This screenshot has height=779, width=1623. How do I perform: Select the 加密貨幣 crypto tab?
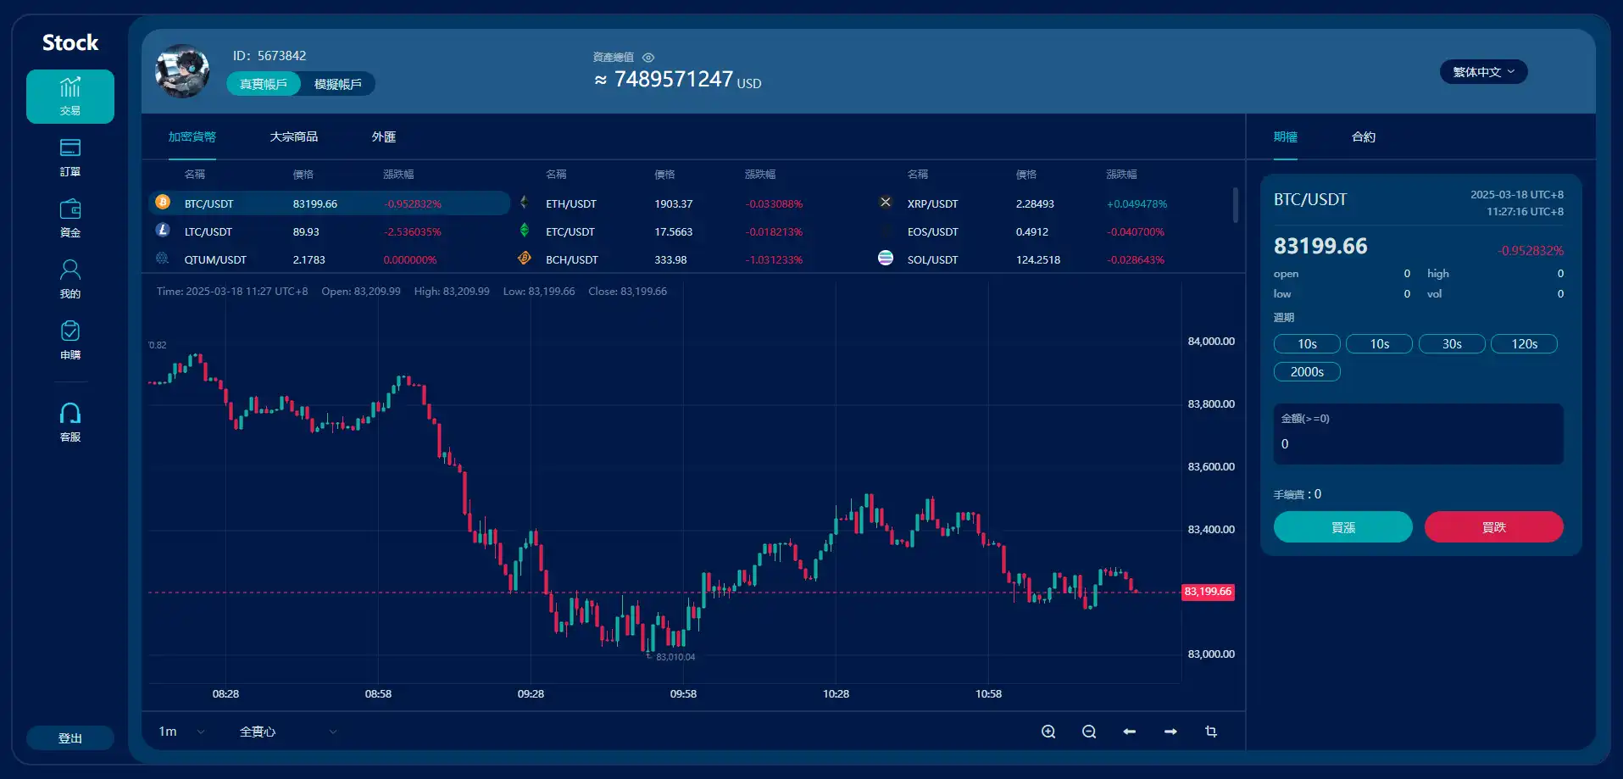pyautogui.click(x=192, y=136)
